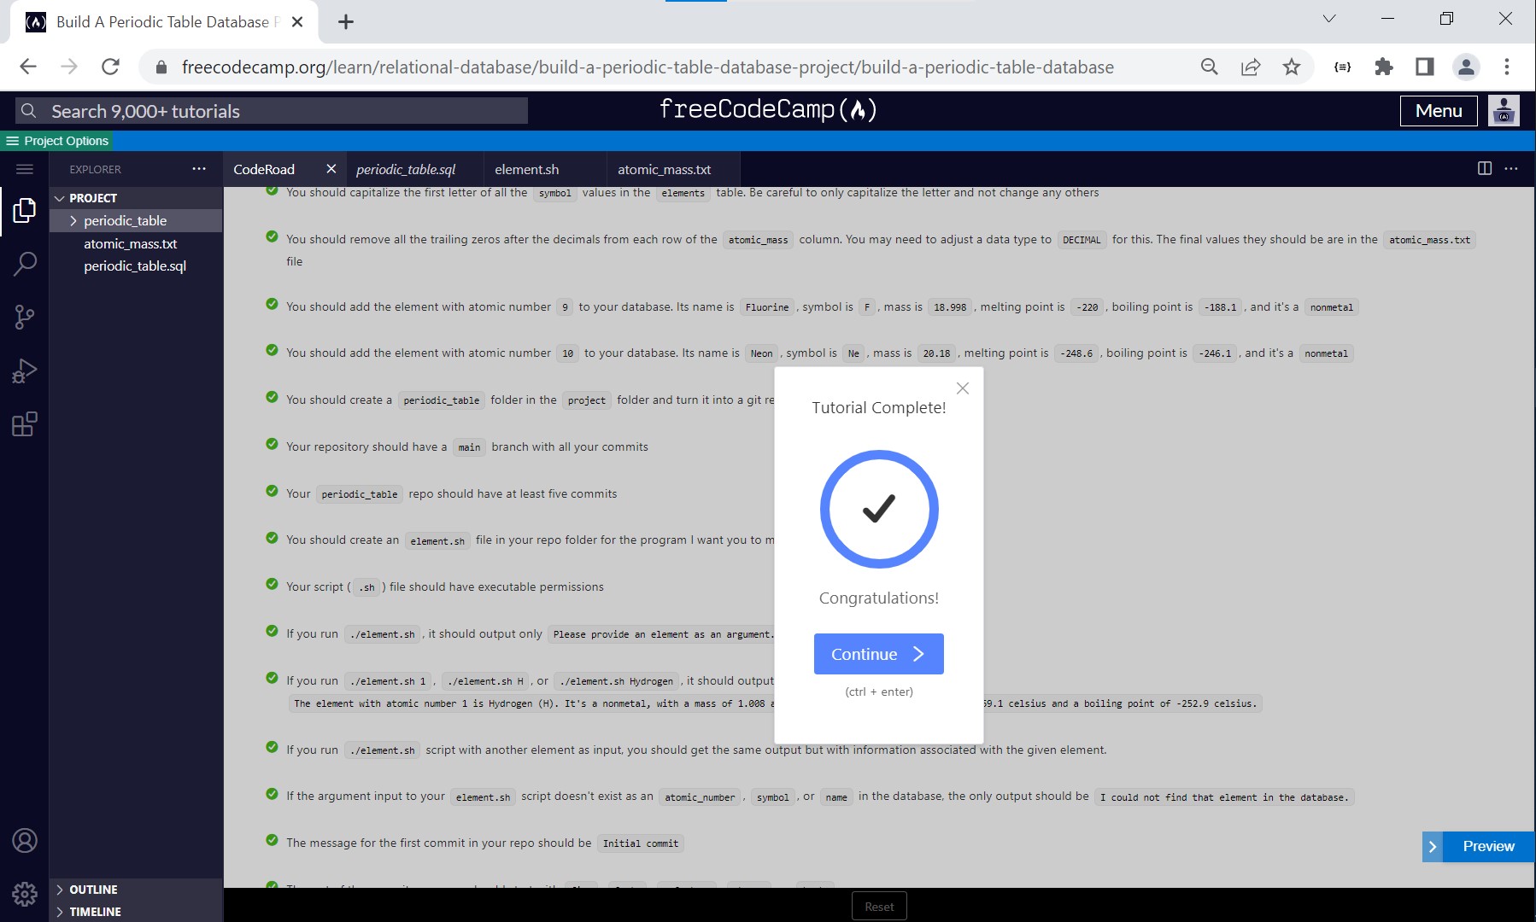Open Chrome three-dot menu

[1507, 67]
